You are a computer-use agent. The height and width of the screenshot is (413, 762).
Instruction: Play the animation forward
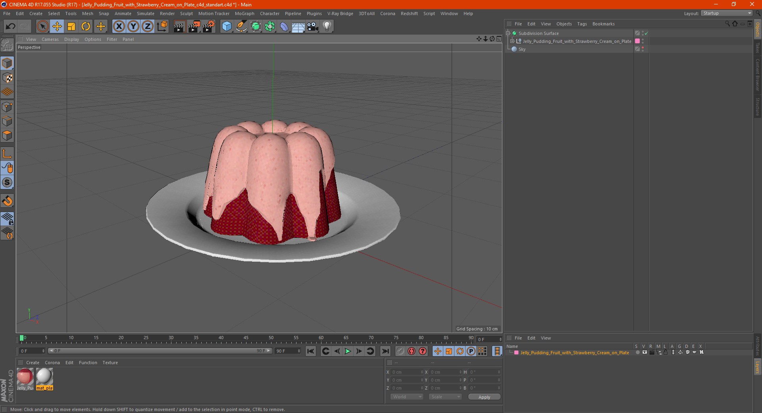pyautogui.click(x=348, y=351)
